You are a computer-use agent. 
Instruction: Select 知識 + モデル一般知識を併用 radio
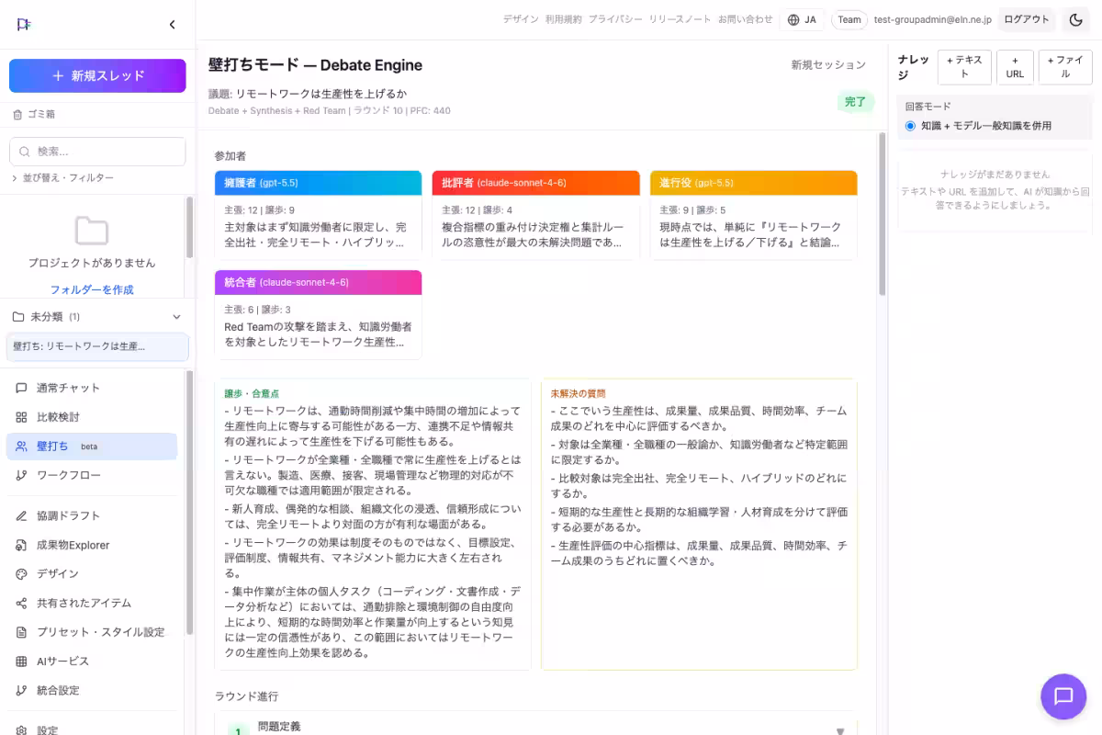point(910,126)
